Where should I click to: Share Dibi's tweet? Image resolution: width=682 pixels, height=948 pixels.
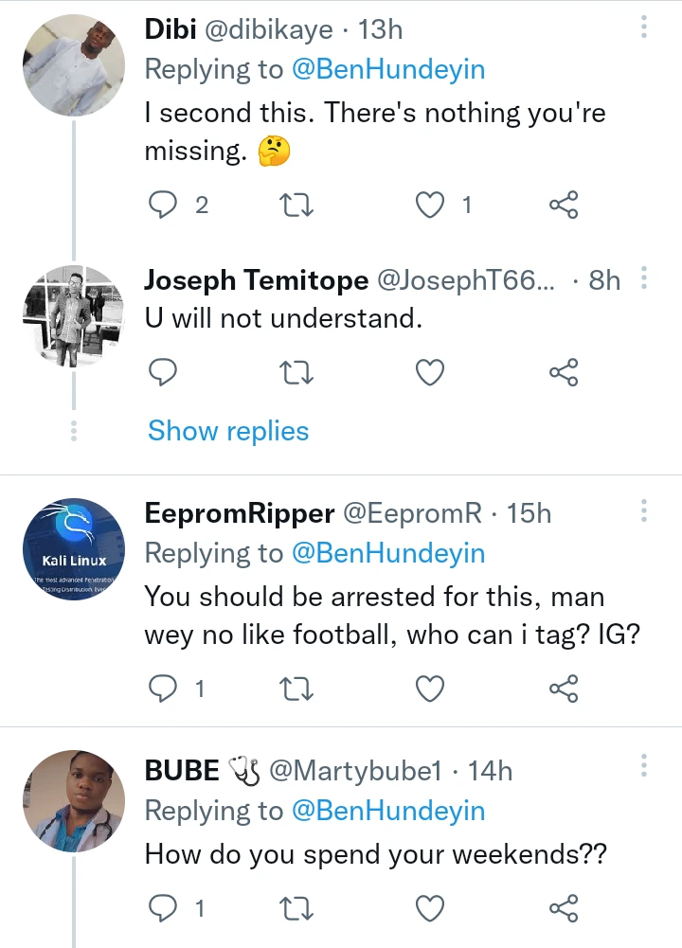(x=564, y=205)
